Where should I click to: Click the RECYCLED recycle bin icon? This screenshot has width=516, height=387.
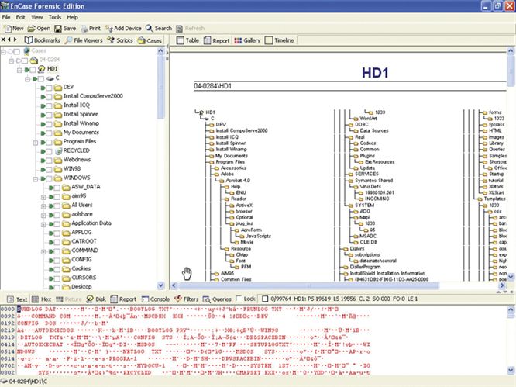(59, 151)
